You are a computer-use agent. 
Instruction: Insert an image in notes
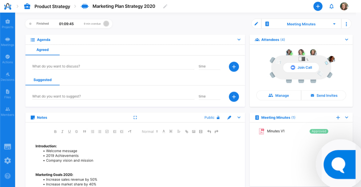(194, 131)
